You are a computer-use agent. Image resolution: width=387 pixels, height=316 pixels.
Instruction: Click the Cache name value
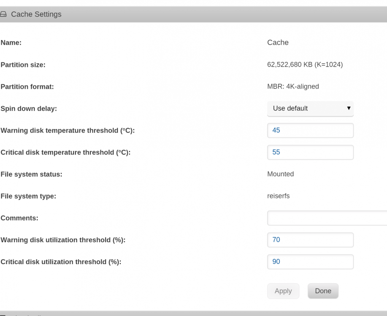click(x=278, y=43)
